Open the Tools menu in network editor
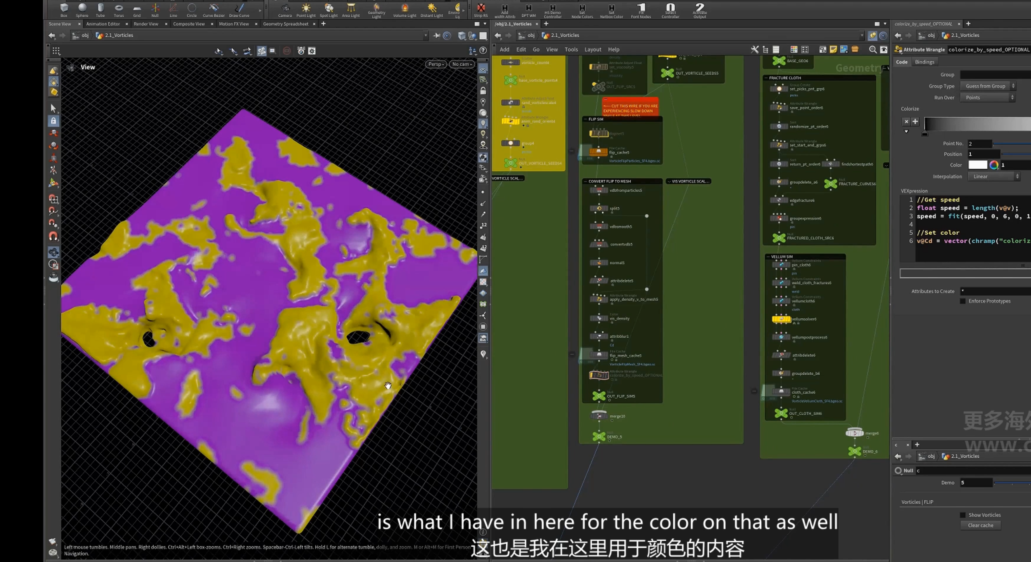The width and height of the screenshot is (1031, 562). point(571,50)
